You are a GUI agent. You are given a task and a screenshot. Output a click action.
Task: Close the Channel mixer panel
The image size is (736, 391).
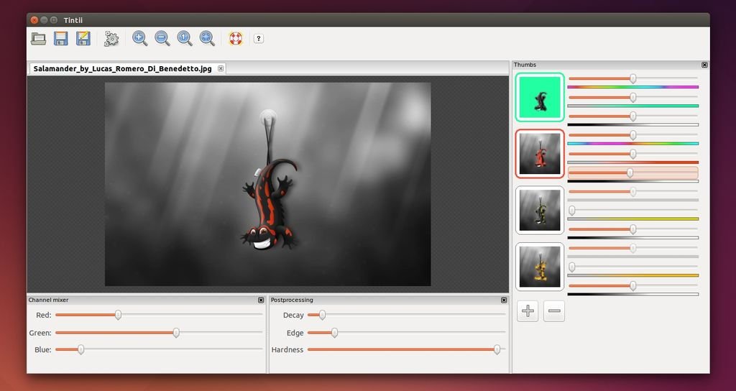(261, 300)
